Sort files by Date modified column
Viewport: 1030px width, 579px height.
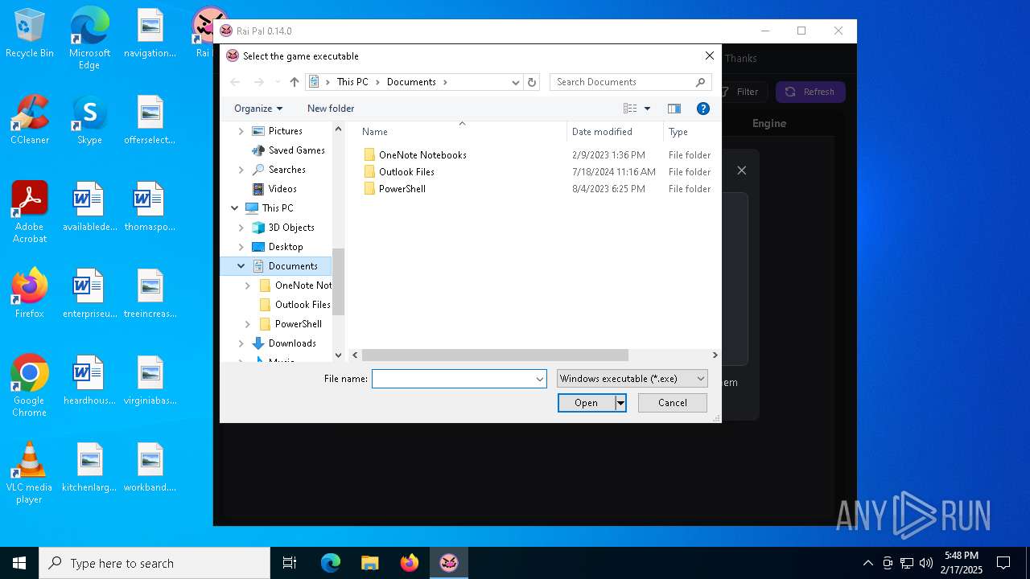[x=615, y=132]
